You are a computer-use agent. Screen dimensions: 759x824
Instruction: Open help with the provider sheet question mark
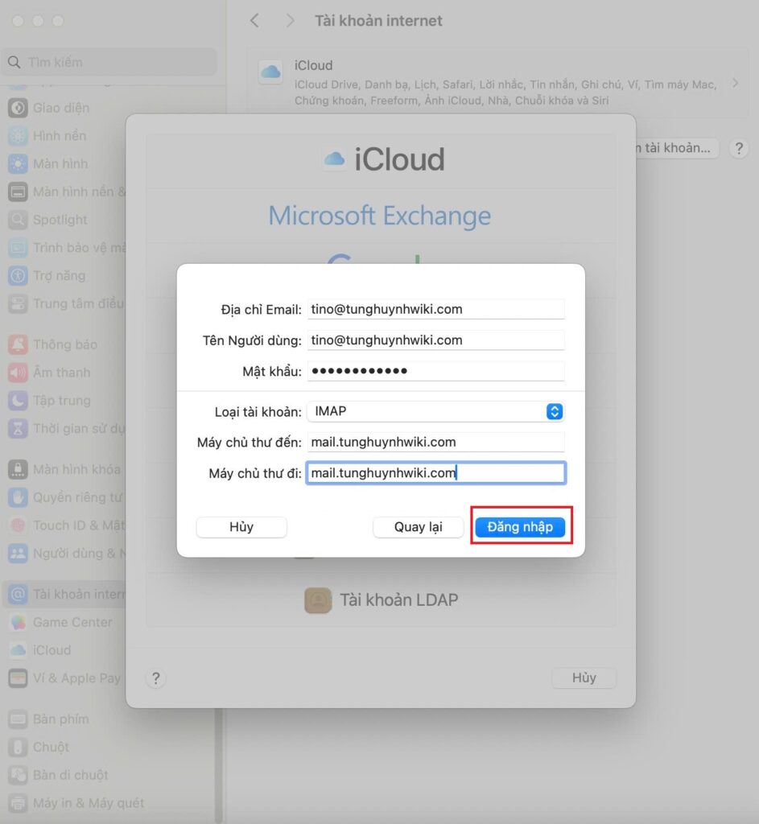tap(155, 678)
